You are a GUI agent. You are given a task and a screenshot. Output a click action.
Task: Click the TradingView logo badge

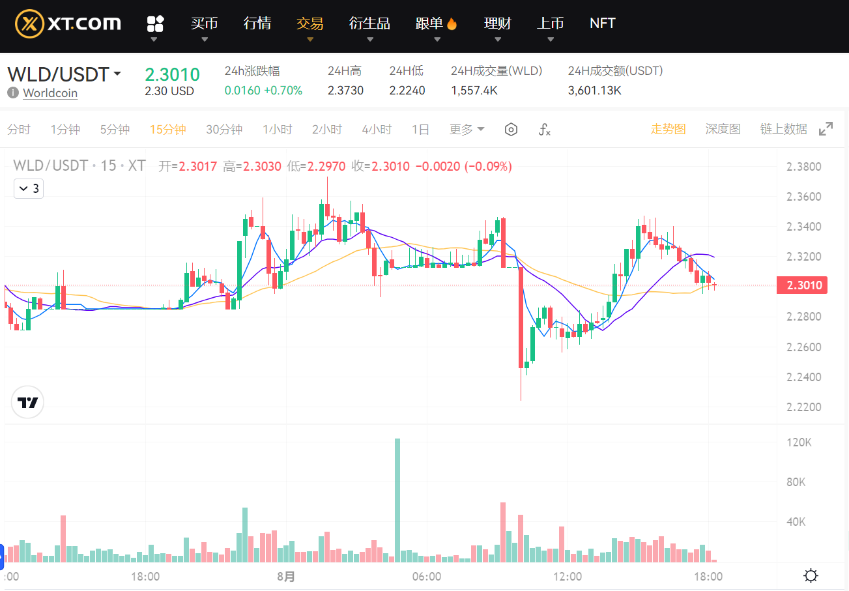click(x=28, y=403)
